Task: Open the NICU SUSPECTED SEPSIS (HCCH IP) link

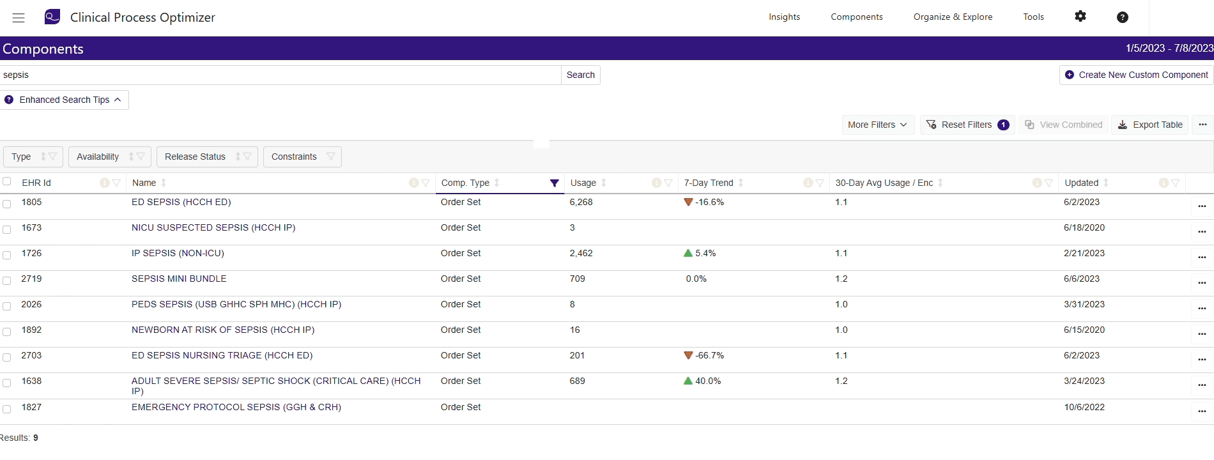Action: (x=213, y=227)
